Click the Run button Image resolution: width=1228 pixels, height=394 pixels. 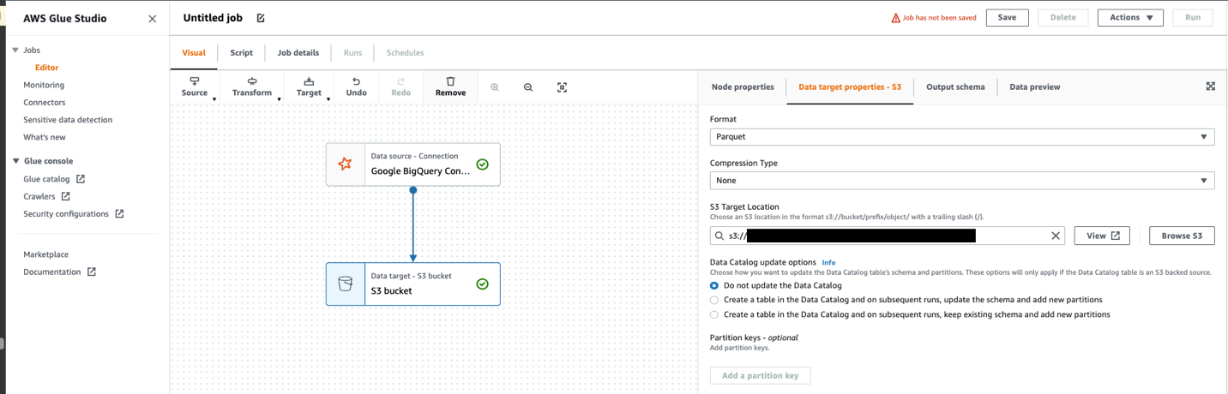click(x=1193, y=17)
